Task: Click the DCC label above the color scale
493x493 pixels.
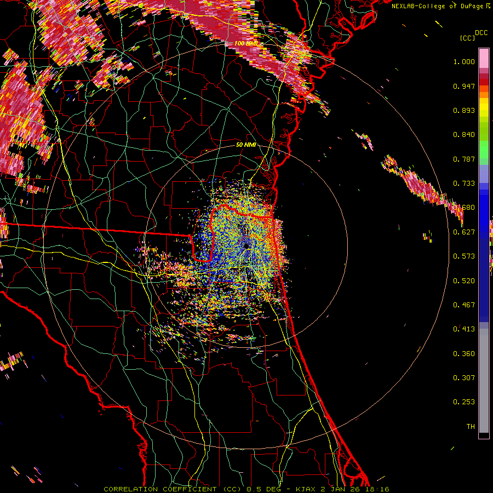Action: pyautogui.click(x=481, y=33)
